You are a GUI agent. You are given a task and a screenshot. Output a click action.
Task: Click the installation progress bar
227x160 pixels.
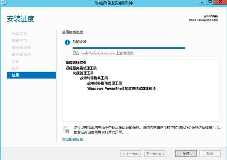(129, 48)
